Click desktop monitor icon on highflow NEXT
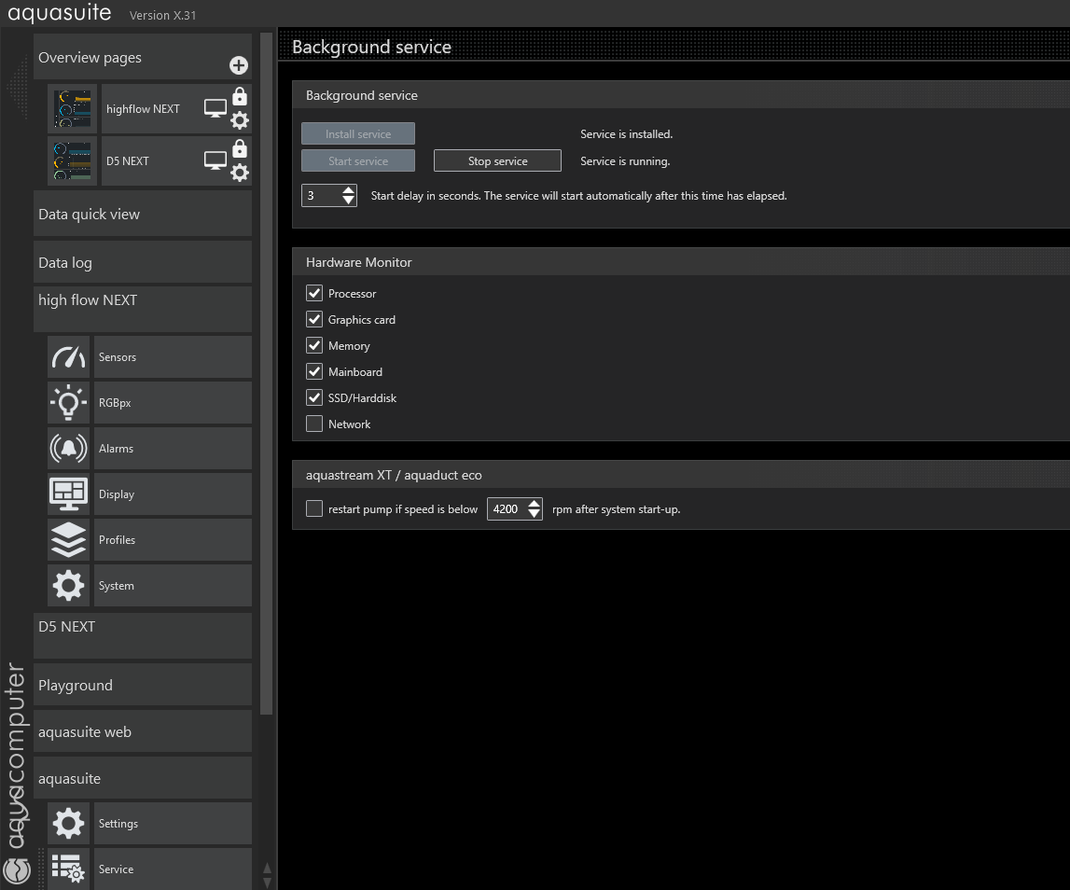Viewport: 1070px width, 890px height. coord(215,109)
